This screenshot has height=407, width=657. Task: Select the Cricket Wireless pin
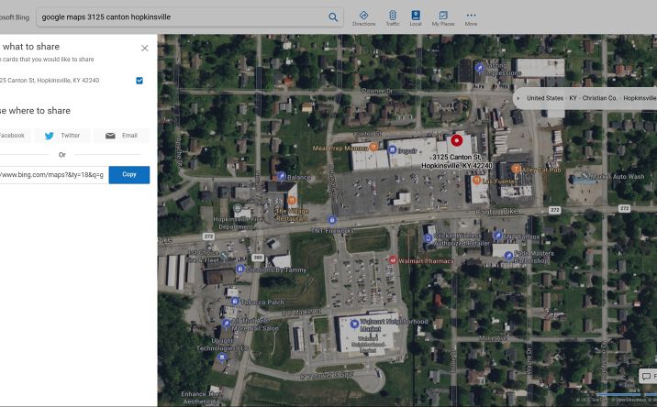(x=428, y=238)
